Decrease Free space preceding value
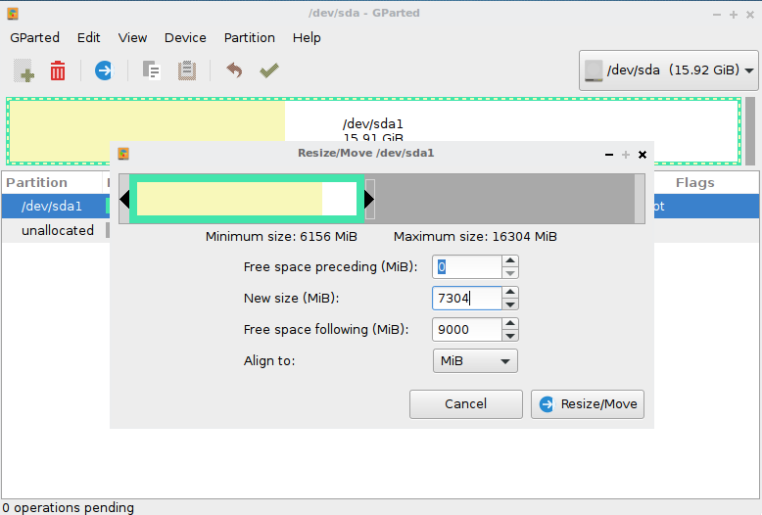 509,273
